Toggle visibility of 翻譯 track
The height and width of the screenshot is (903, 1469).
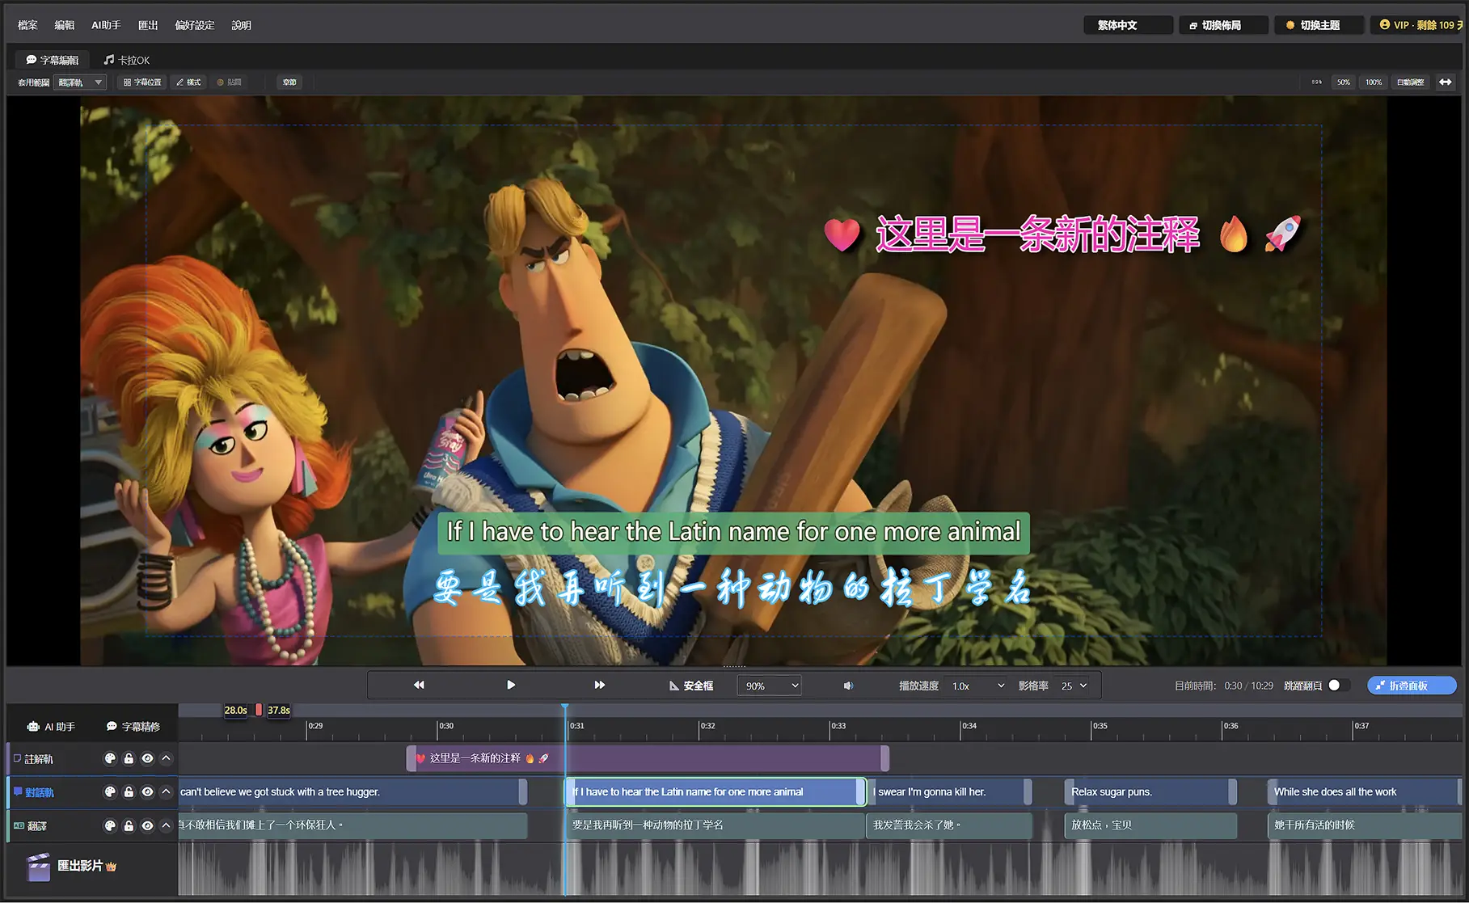point(147,825)
